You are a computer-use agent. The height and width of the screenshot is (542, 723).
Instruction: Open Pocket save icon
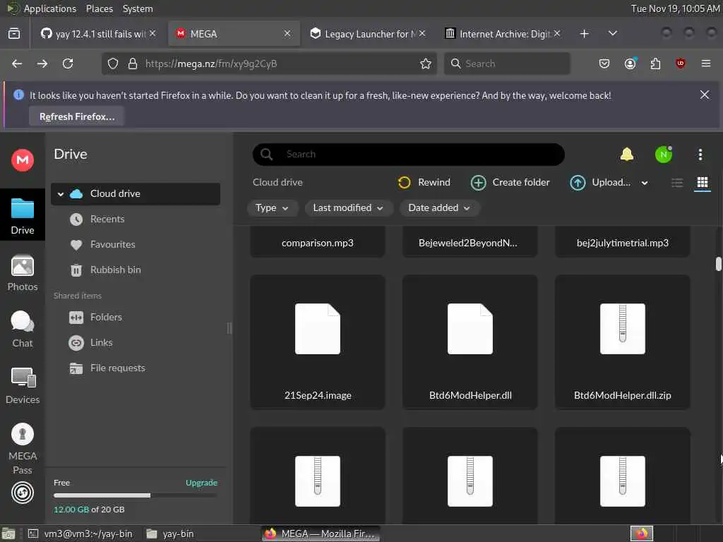604,64
